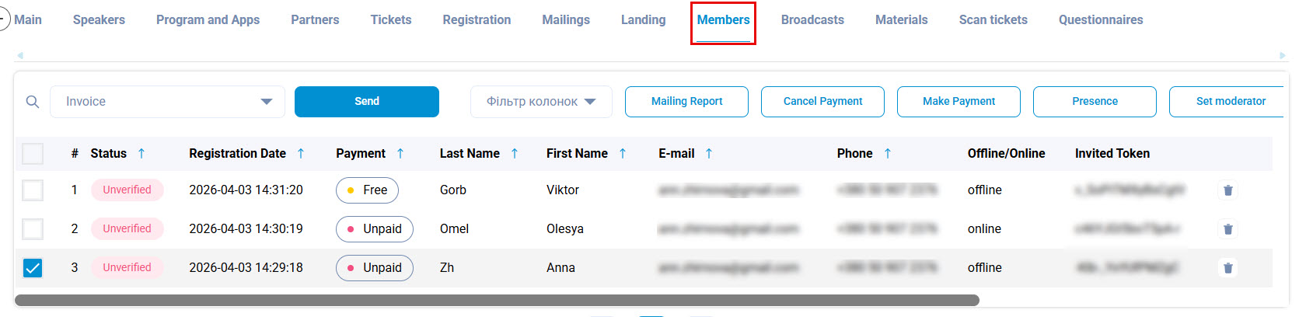Toggle the select-all header checkbox
Screen dimensions: 1299x317
coord(33,154)
